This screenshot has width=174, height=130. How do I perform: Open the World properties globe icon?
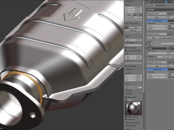point(159,1)
